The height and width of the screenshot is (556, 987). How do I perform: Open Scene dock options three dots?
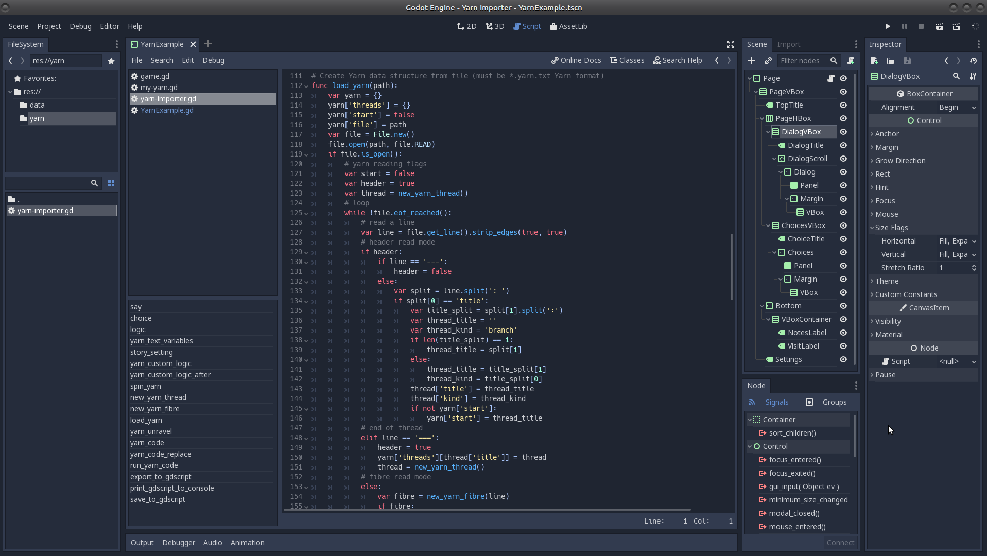click(x=856, y=44)
